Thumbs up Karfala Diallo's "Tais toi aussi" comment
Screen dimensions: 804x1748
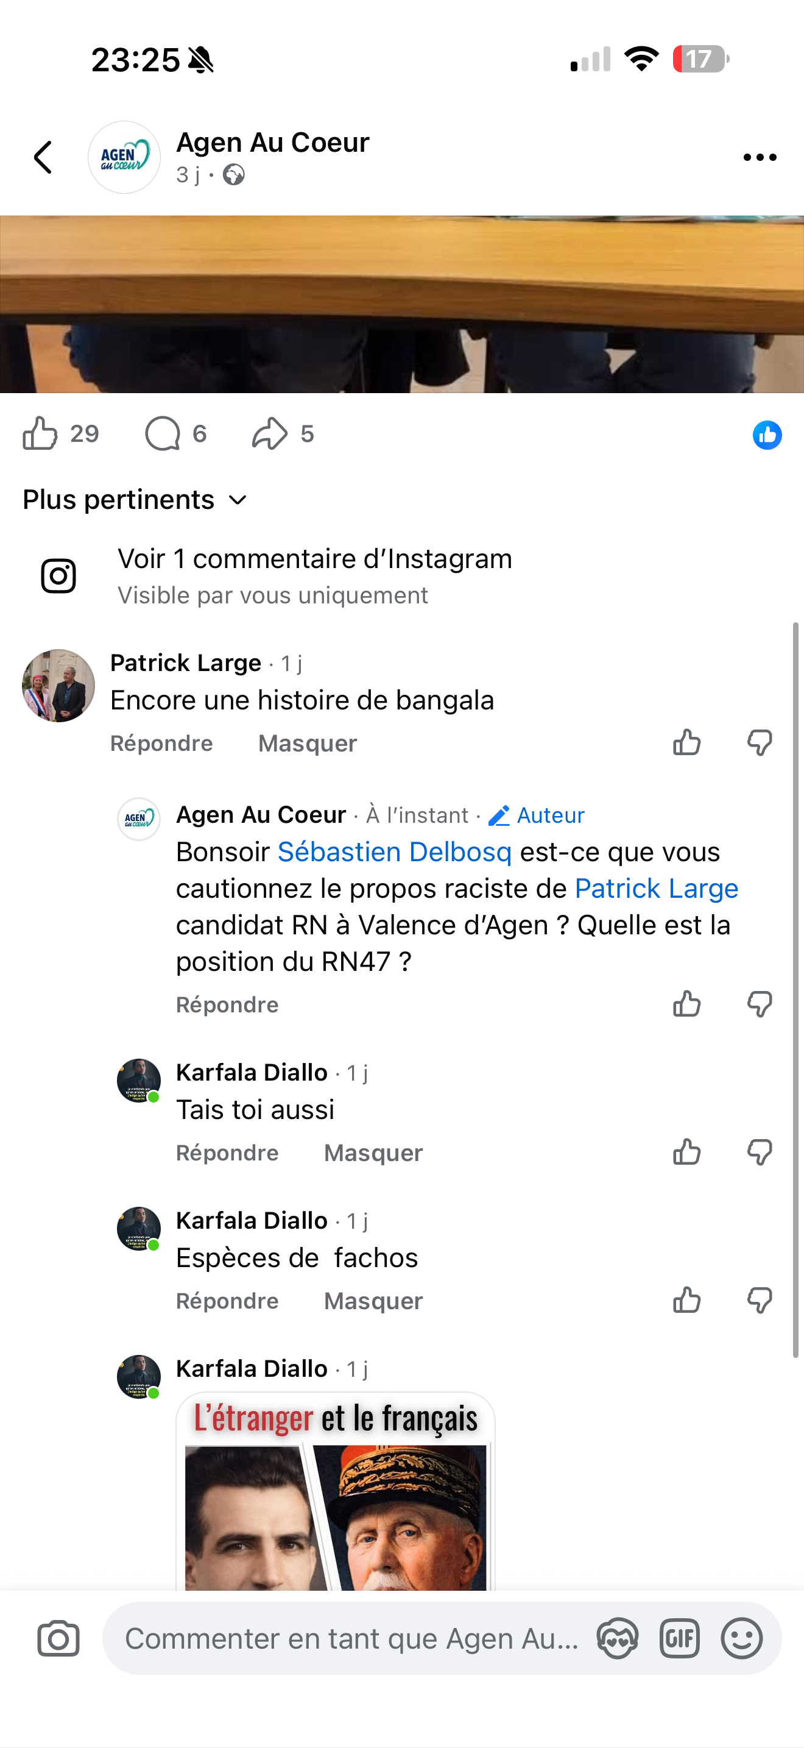coord(686,1152)
